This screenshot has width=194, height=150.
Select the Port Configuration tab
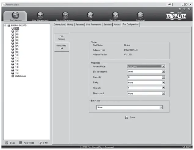(130, 24)
